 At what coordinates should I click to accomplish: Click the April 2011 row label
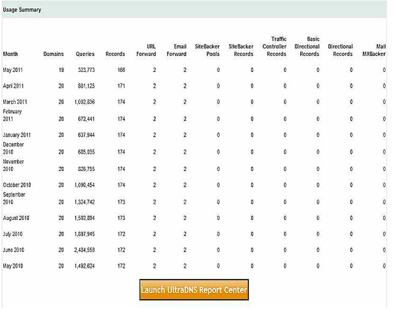(x=14, y=85)
